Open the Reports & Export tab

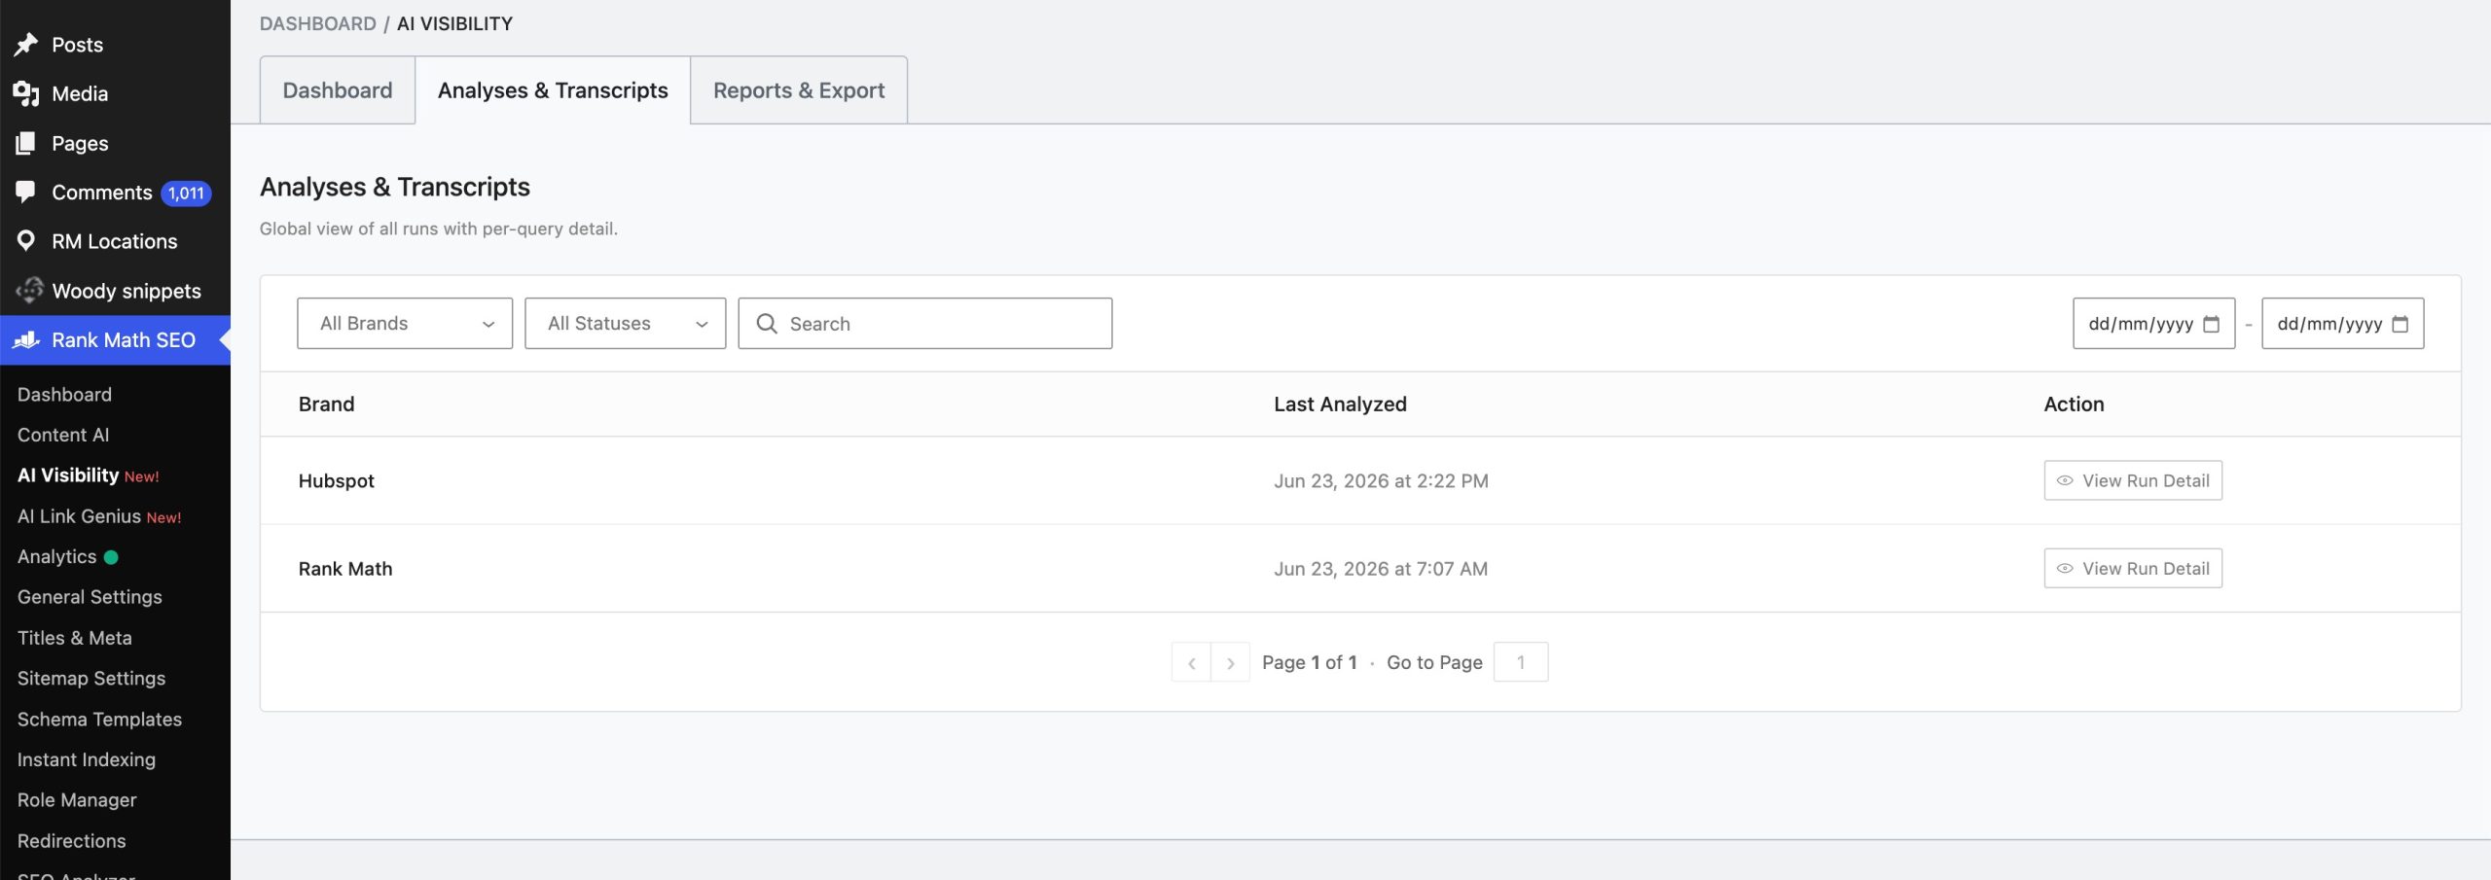799,90
